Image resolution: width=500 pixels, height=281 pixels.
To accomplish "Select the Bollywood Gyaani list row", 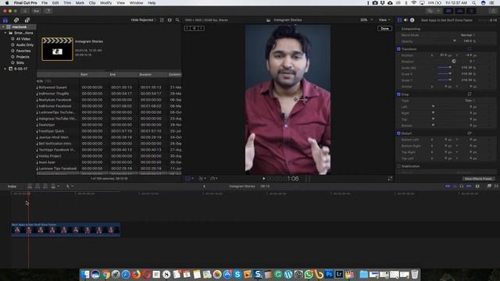I will (x=109, y=87).
